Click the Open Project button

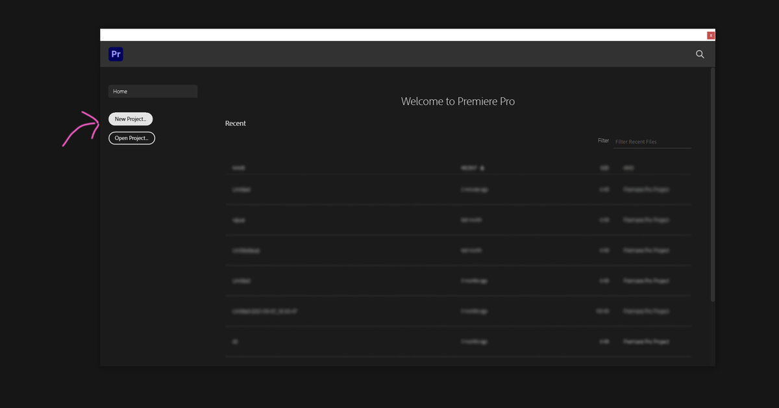[132, 138]
